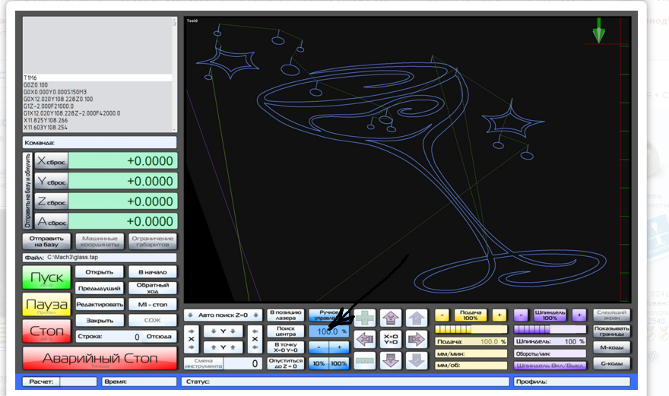This screenshot has height=396, width=669.
Task: Click Опуститься до Z = 0 button
Action: pos(285,363)
